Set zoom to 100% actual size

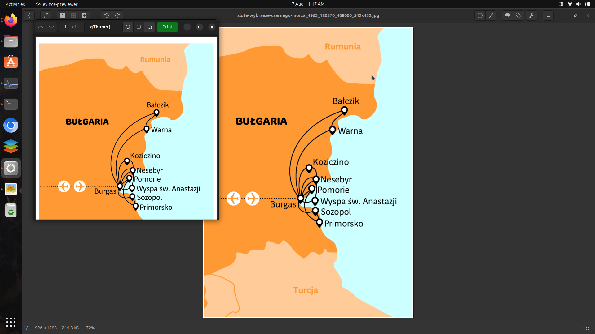pos(62,15)
